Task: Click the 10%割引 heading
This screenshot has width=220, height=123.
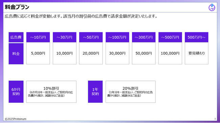Action: [x=51, y=88]
